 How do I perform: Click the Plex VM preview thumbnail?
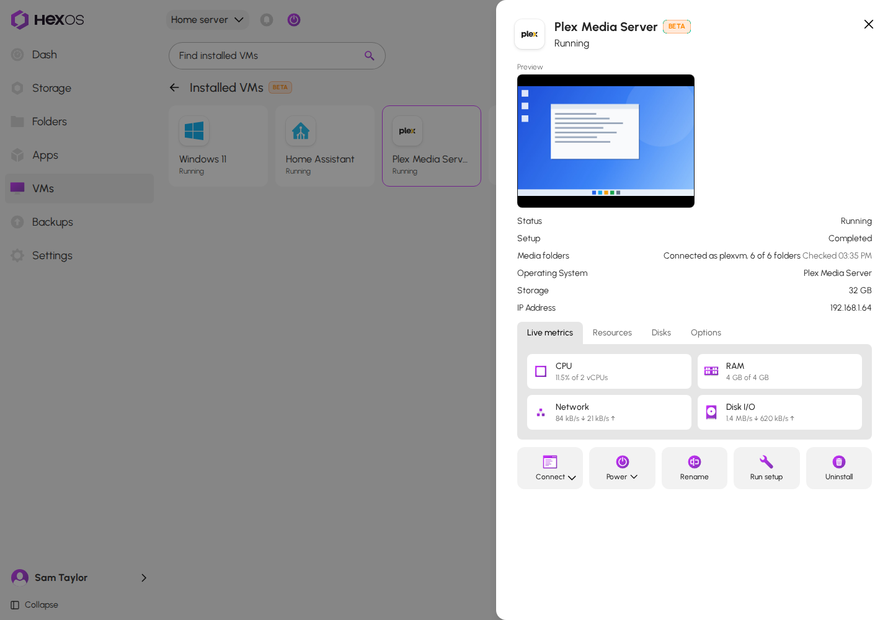pyautogui.click(x=606, y=141)
